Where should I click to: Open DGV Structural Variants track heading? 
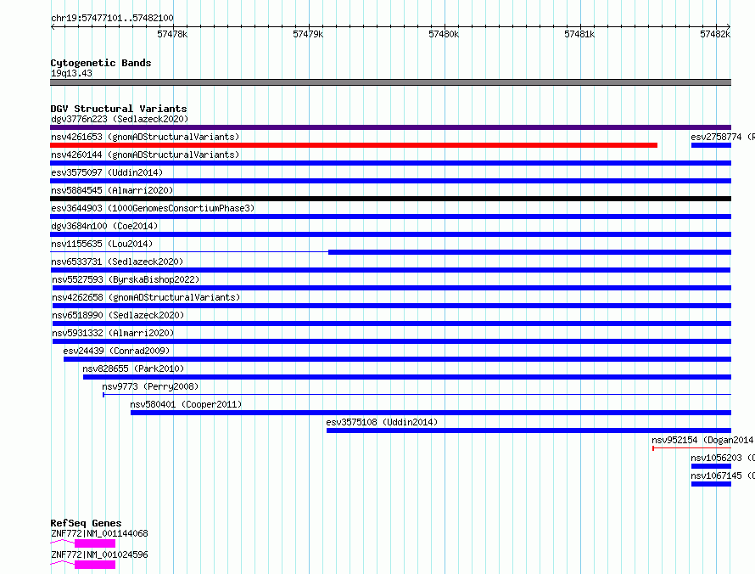point(119,109)
